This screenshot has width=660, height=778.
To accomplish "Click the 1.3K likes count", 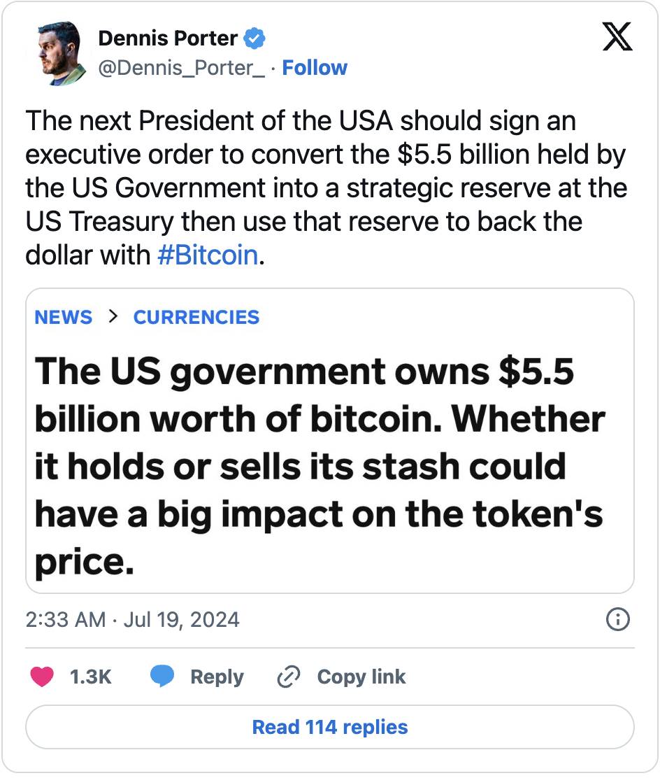I will (91, 677).
